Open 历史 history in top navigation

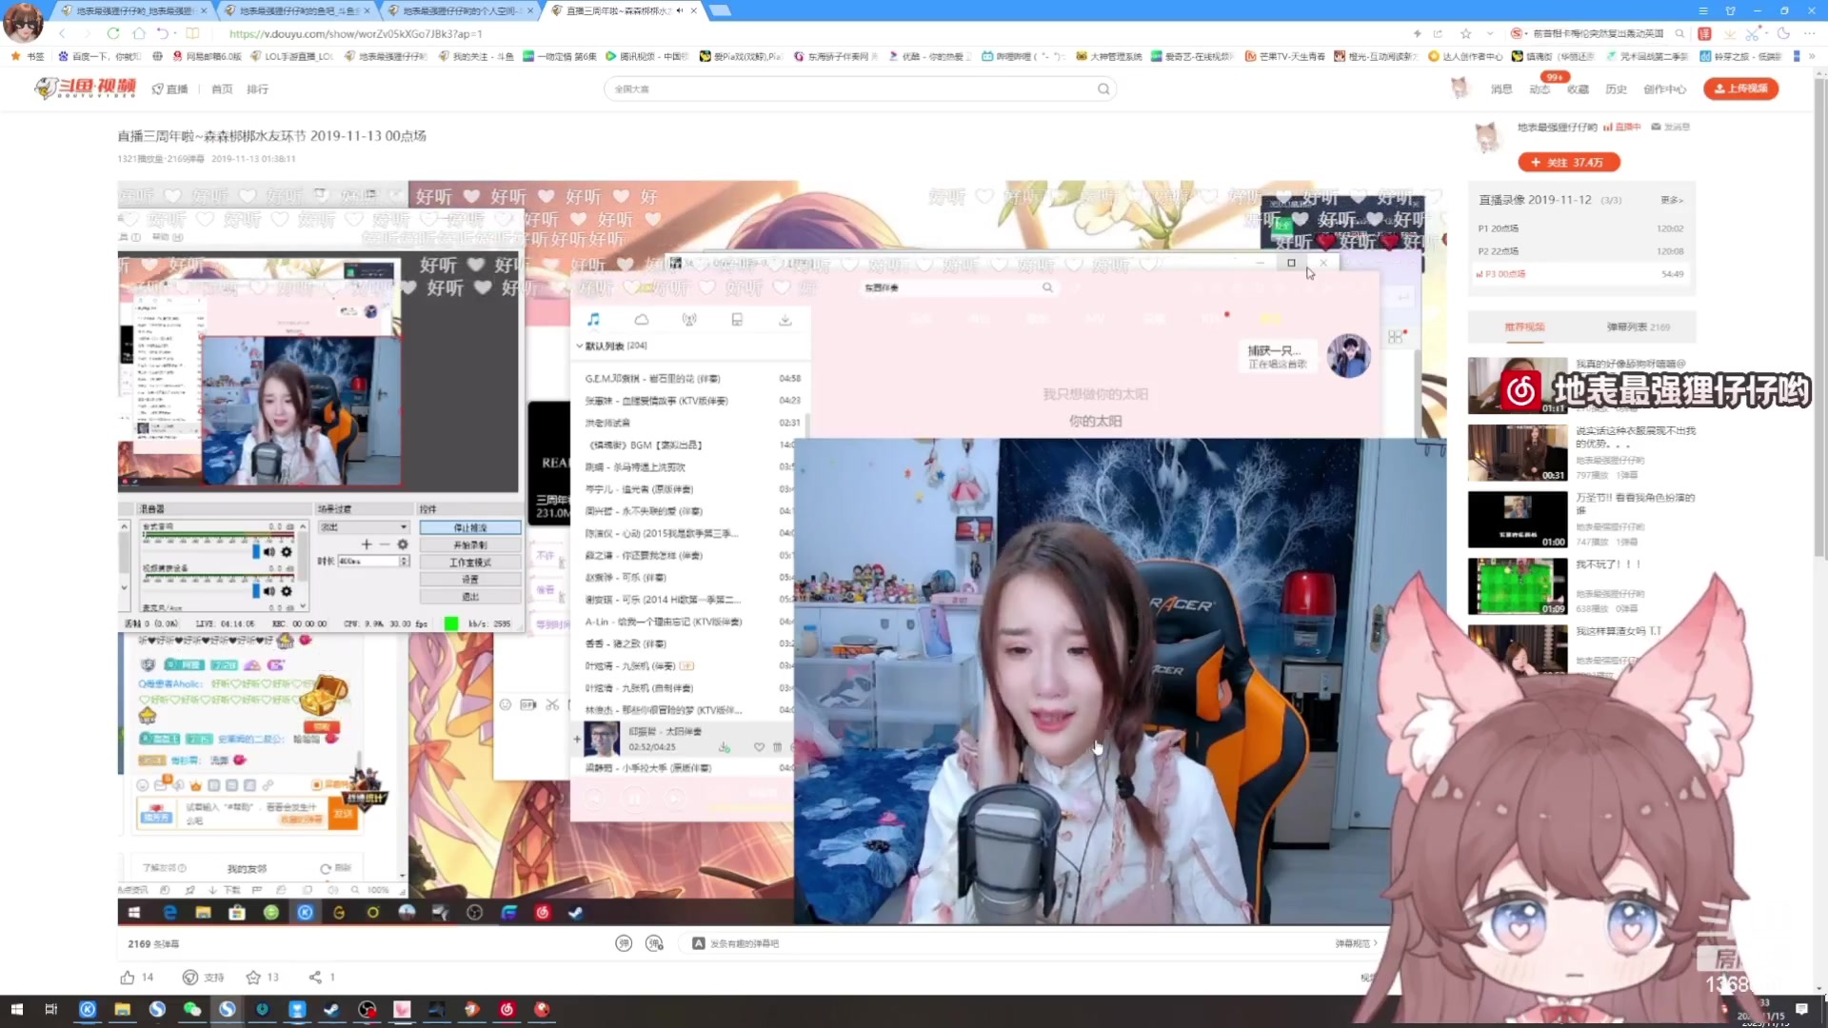(1616, 89)
